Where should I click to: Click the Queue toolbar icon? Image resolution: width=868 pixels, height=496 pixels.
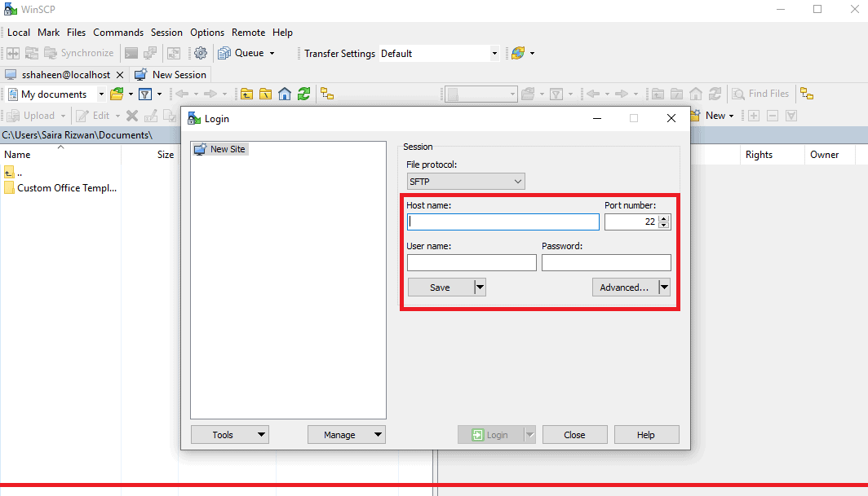point(224,53)
